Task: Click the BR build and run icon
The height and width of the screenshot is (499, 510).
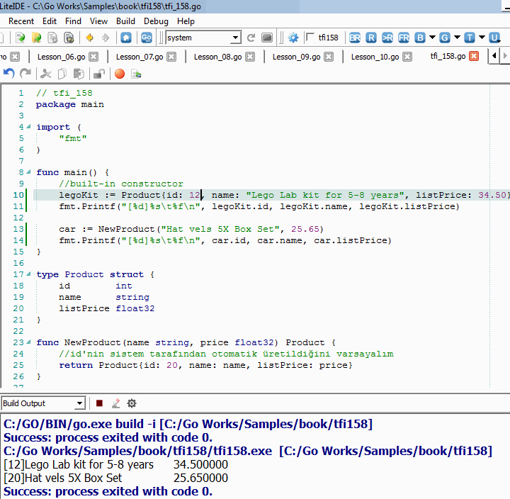Action: [x=355, y=38]
